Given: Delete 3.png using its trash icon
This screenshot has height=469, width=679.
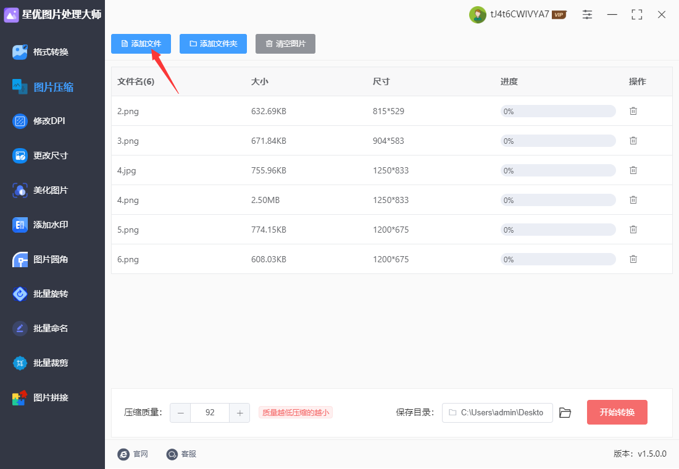Looking at the screenshot, I should [633, 140].
